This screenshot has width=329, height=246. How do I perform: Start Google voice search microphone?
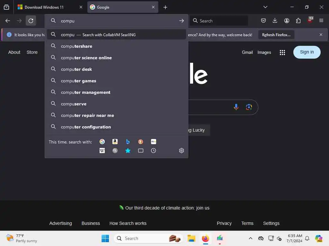(236, 107)
